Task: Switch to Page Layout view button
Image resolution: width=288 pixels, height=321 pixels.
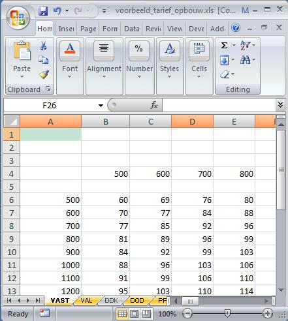Action: click(x=134, y=314)
